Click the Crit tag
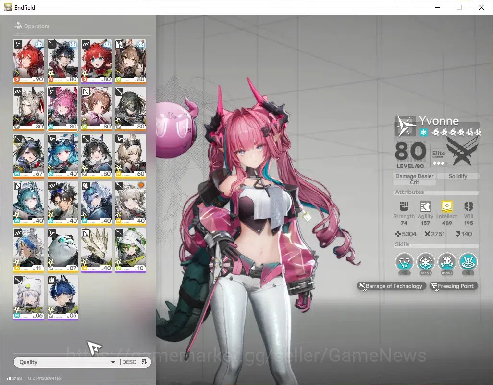This screenshot has width=493, height=385. click(414, 182)
